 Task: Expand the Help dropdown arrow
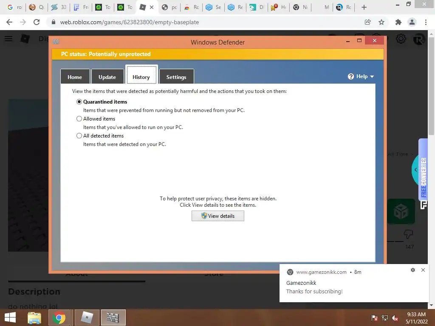tap(372, 76)
